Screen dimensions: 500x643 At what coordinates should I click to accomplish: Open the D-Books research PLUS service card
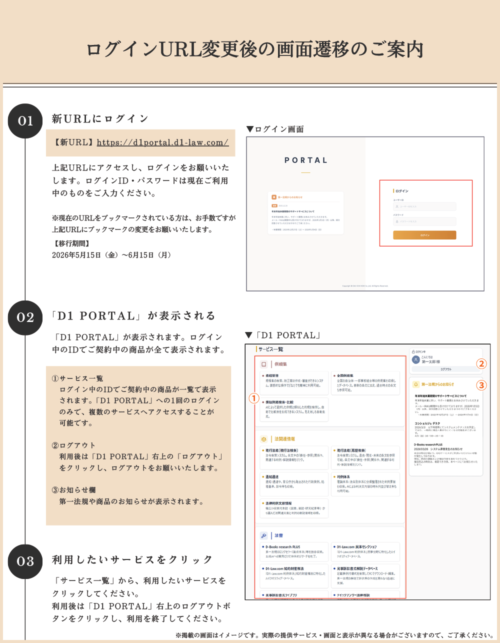(x=294, y=551)
